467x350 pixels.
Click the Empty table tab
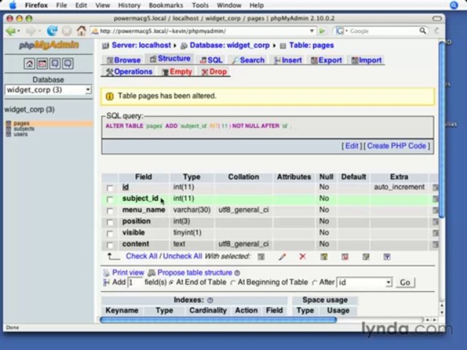177,72
